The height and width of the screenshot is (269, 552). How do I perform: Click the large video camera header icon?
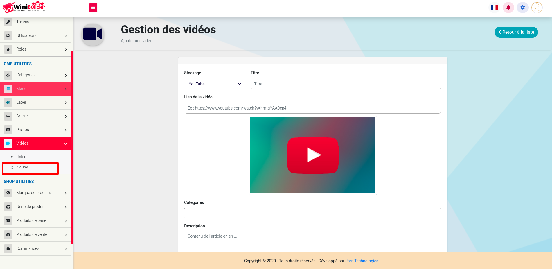pyautogui.click(x=93, y=34)
